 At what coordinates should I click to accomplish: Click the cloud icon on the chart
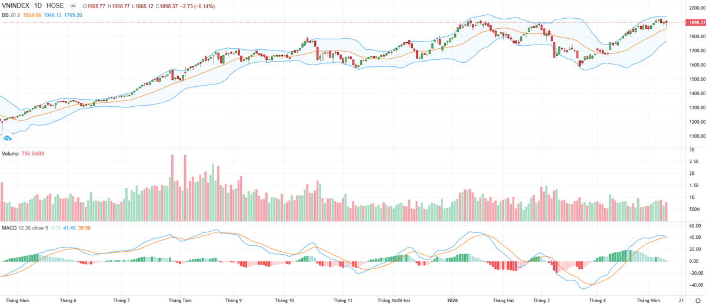tap(8, 138)
